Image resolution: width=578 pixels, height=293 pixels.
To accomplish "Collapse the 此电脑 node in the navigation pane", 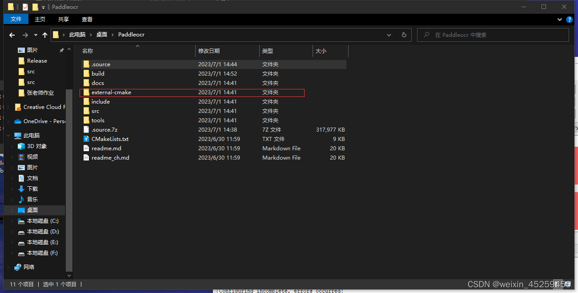I will (8, 135).
